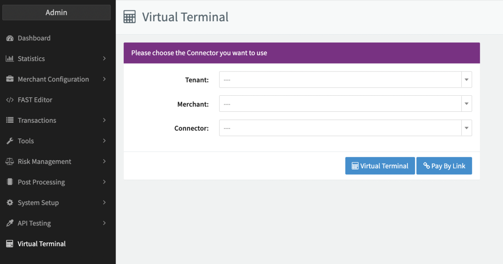Click the Admin button at top
This screenshot has width=503, height=264.
(x=56, y=13)
